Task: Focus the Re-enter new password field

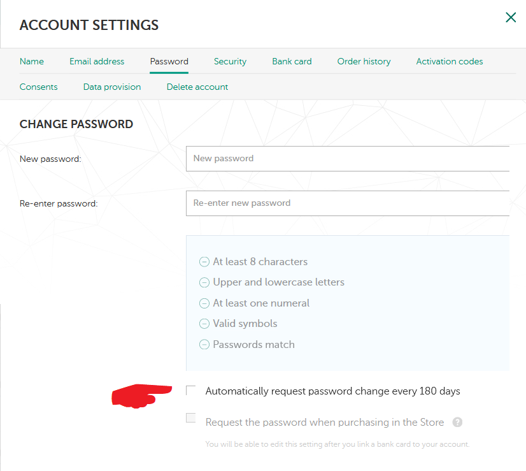Action: point(348,203)
